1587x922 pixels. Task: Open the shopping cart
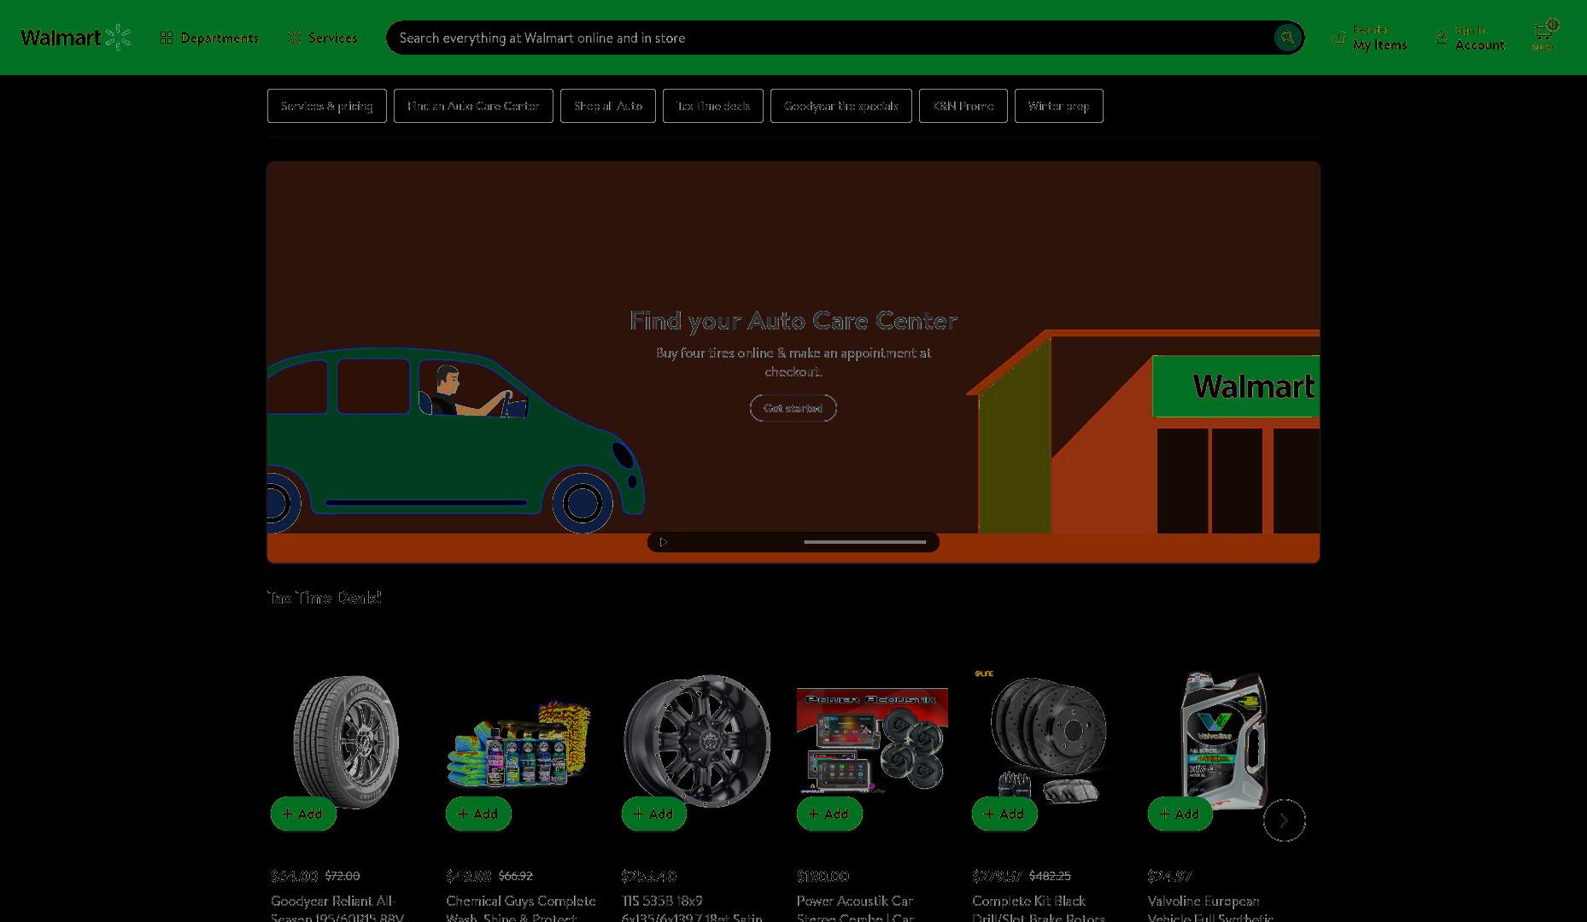click(x=1544, y=38)
